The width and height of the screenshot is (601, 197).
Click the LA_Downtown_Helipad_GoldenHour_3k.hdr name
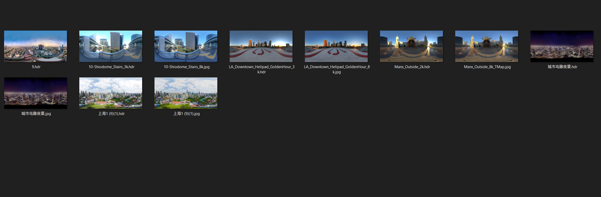(x=262, y=69)
